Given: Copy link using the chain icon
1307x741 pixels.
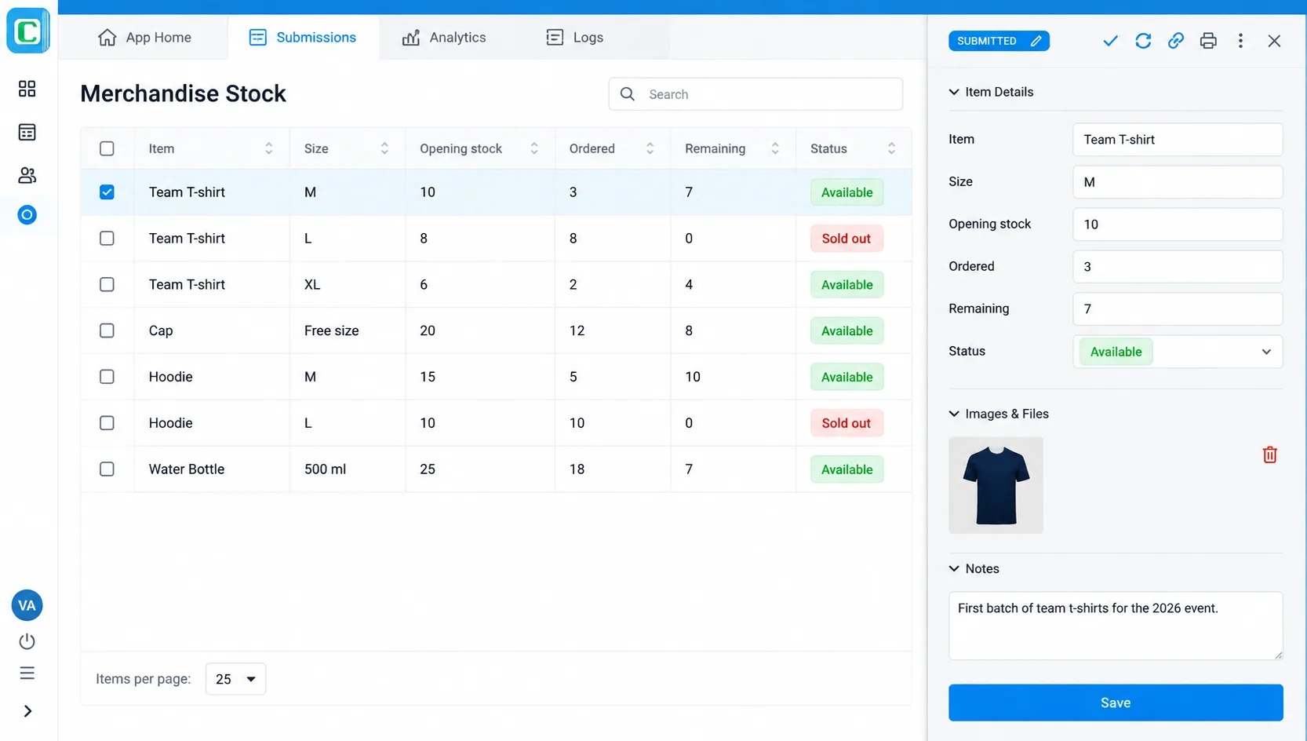Looking at the screenshot, I should point(1175,41).
